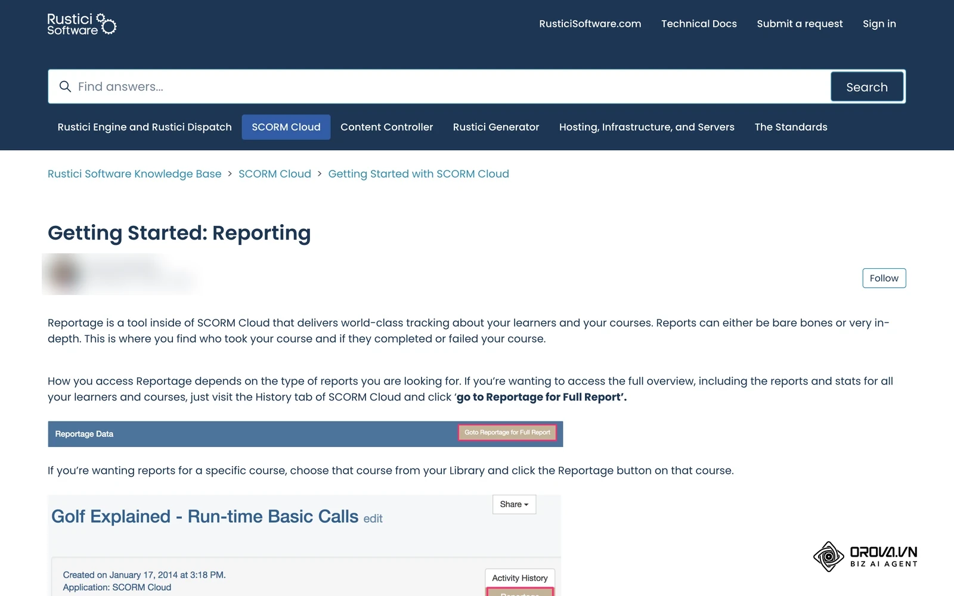The image size is (954, 596).
Task: Click the Search button
Action: 867,87
